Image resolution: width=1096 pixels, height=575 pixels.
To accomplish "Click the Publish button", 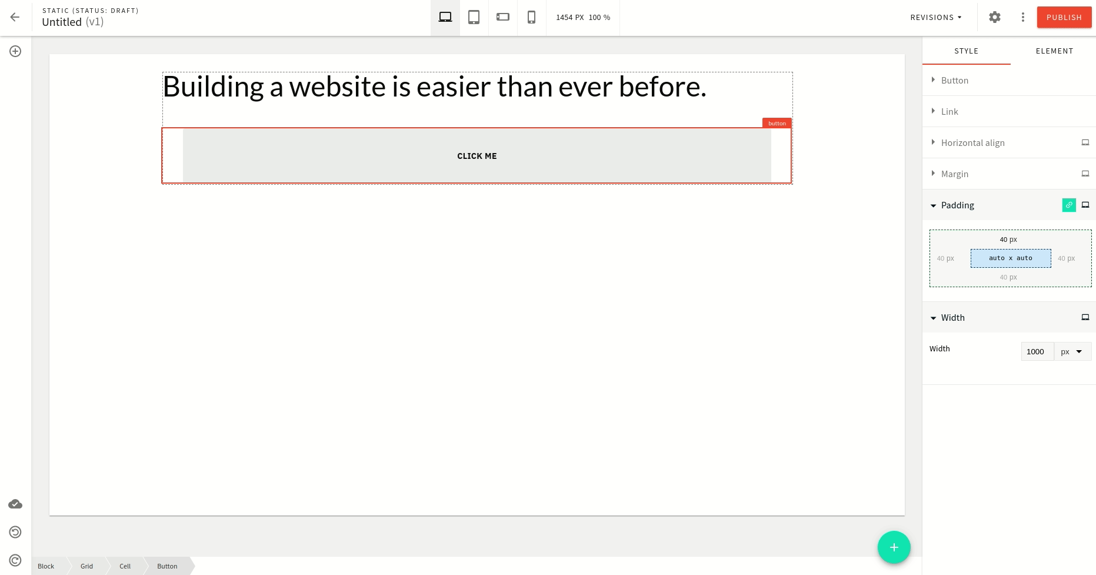I will [1064, 17].
